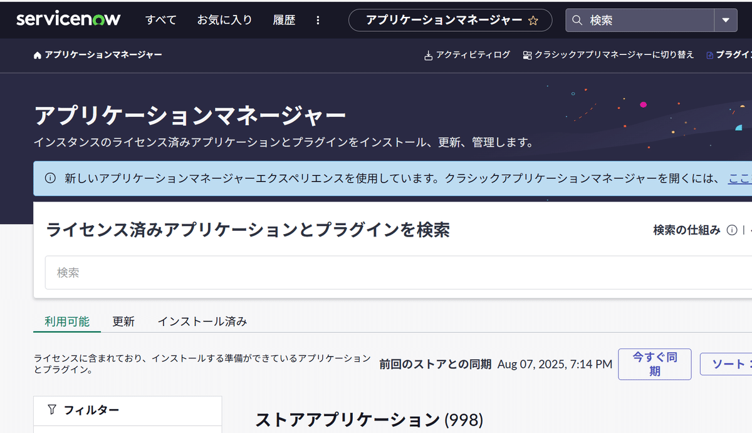Switch to the 更新 tab
This screenshot has height=433, width=752.
(x=123, y=321)
